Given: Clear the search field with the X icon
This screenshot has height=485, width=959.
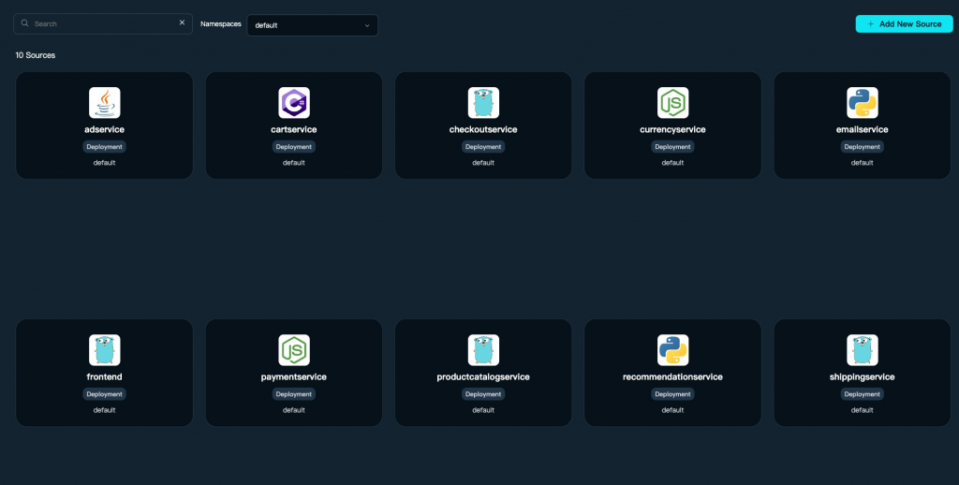Looking at the screenshot, I should point(182,22).
